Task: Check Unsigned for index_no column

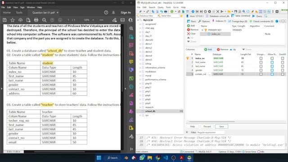Action: [261, 58]
